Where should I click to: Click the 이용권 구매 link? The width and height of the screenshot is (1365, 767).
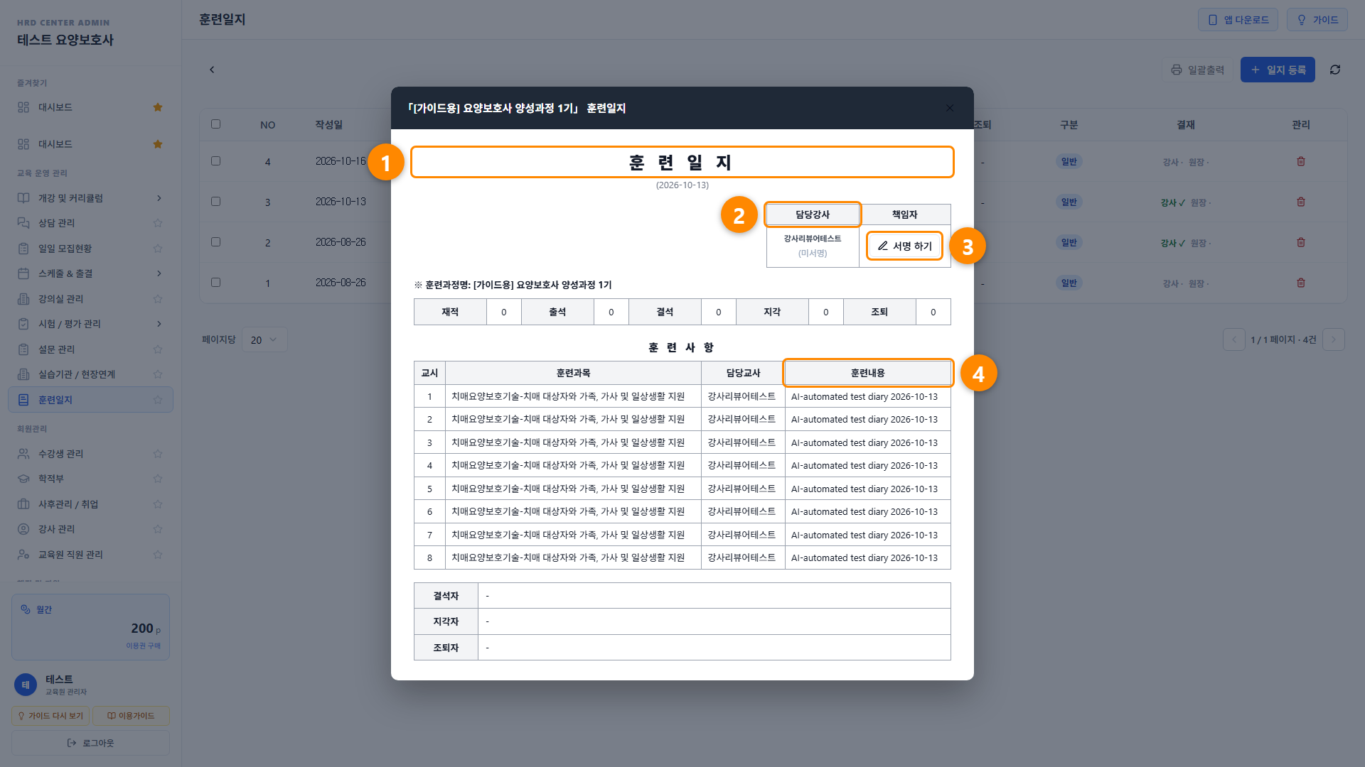click(143, 646)
